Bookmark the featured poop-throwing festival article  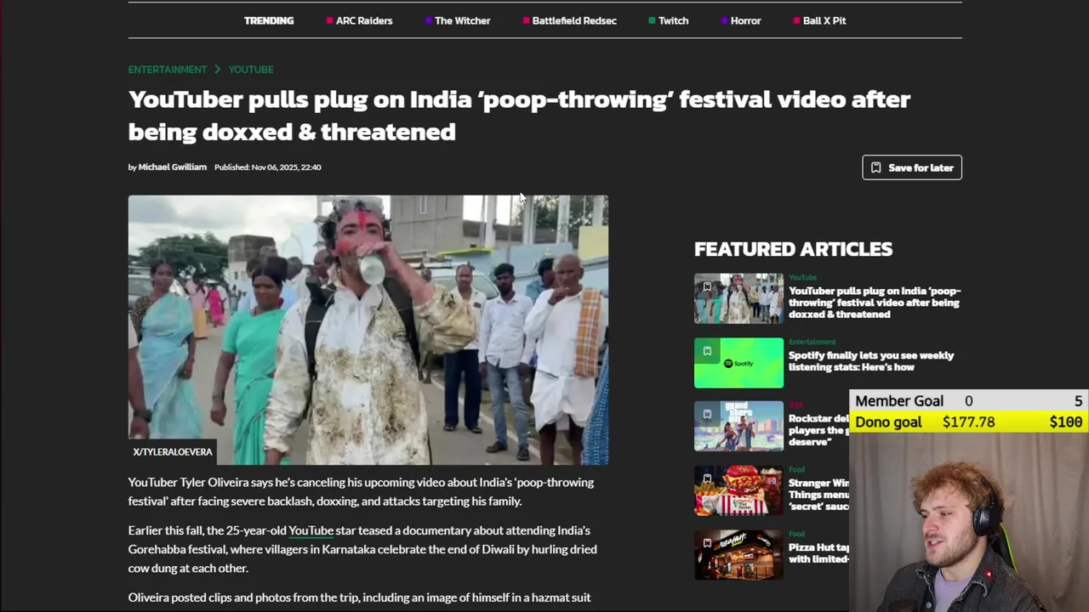click(707, 286)
